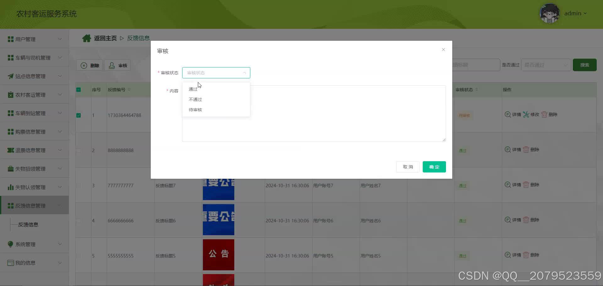Click the 审核 toolbar button

(117, 65)
